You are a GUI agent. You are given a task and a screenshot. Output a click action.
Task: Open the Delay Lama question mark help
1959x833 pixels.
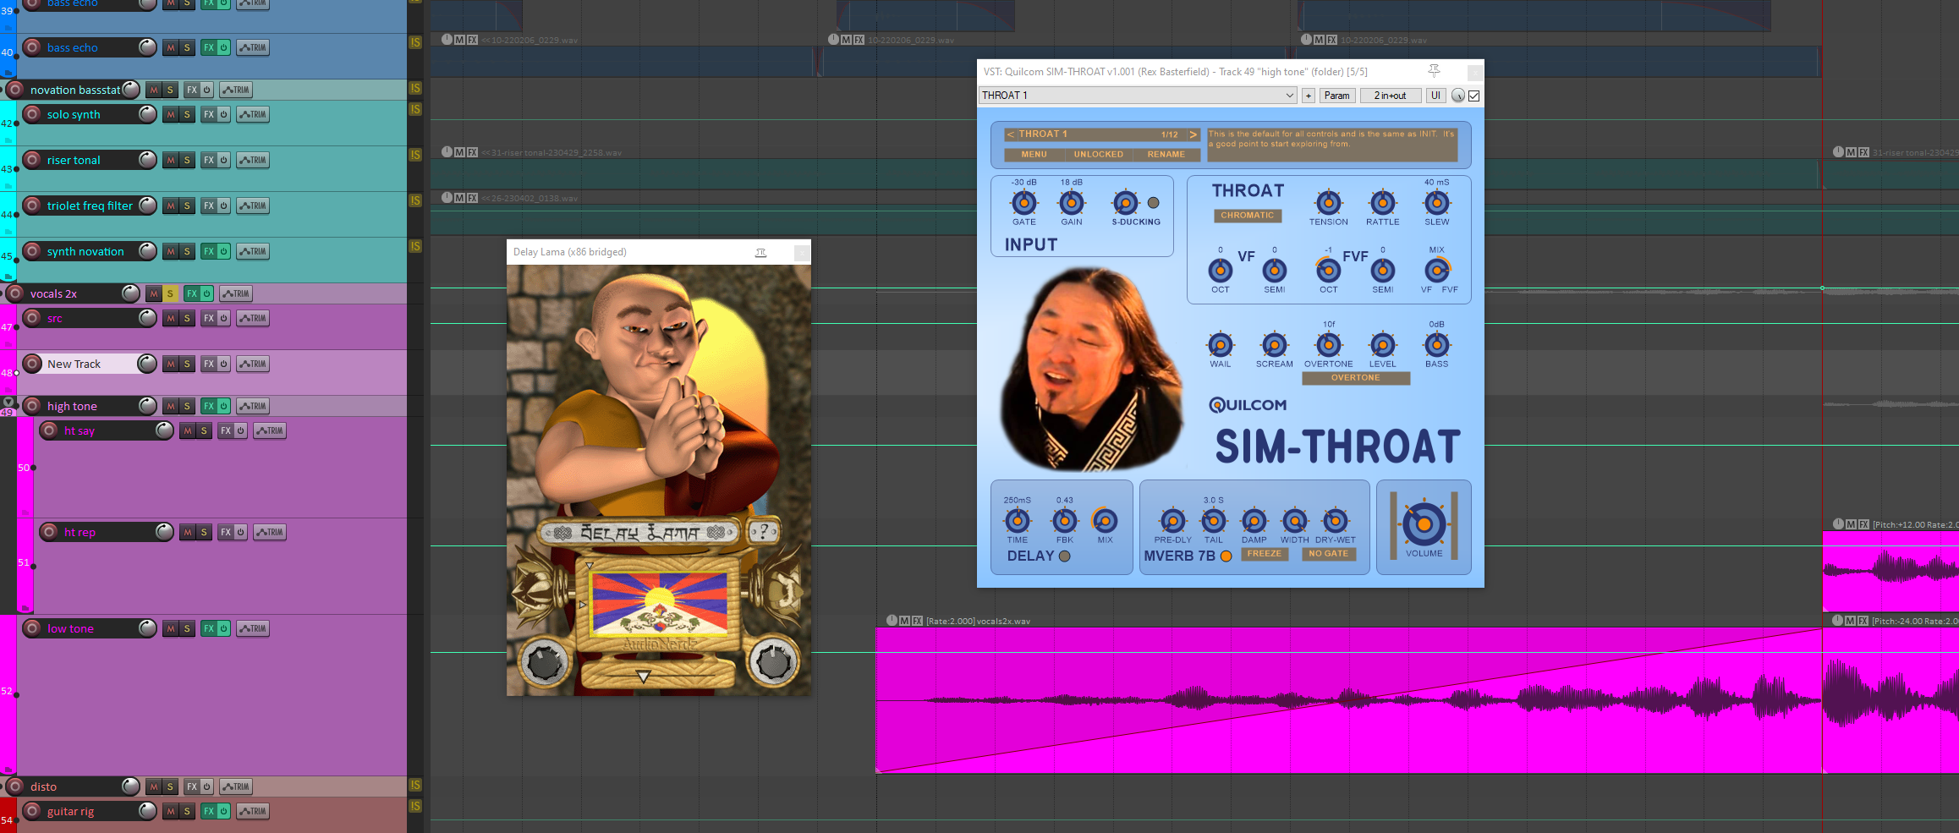click(764, 532)
